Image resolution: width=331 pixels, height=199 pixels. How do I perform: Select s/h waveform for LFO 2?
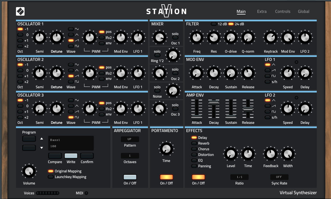point(268,117)
